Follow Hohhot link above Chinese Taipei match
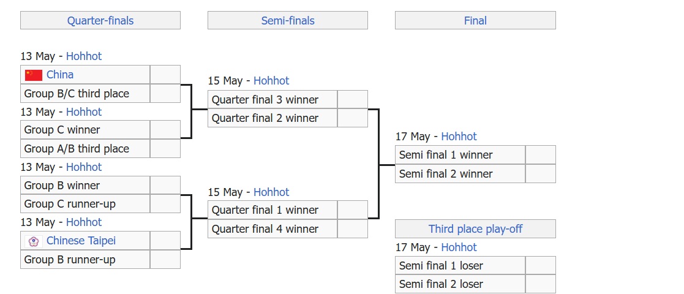 (84, 222)
